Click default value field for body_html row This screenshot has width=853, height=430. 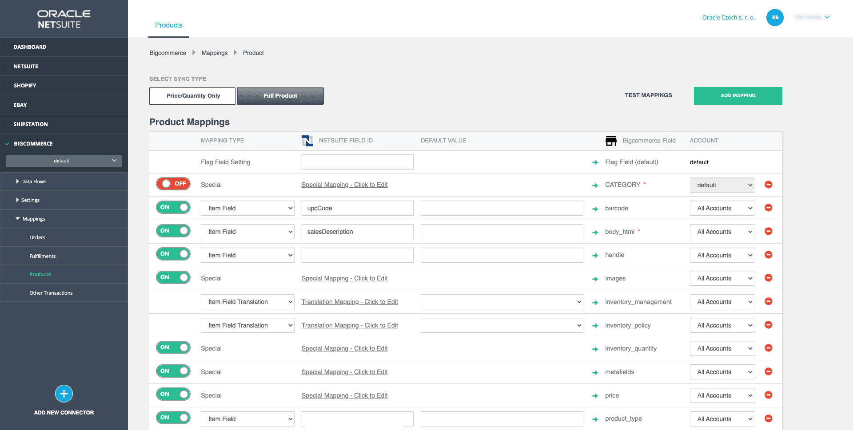[x=502, y=232]
